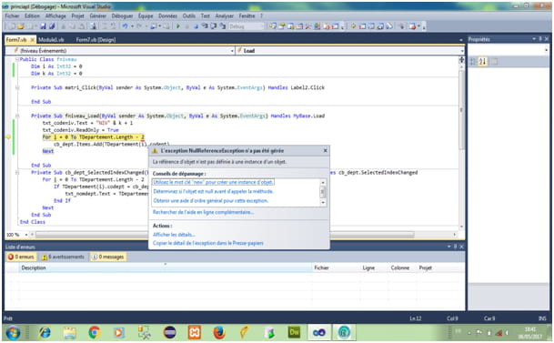The image size is (554, 343).
Task: Open Solution Explorer from the toolbar icon
Action: coord(273,26)
